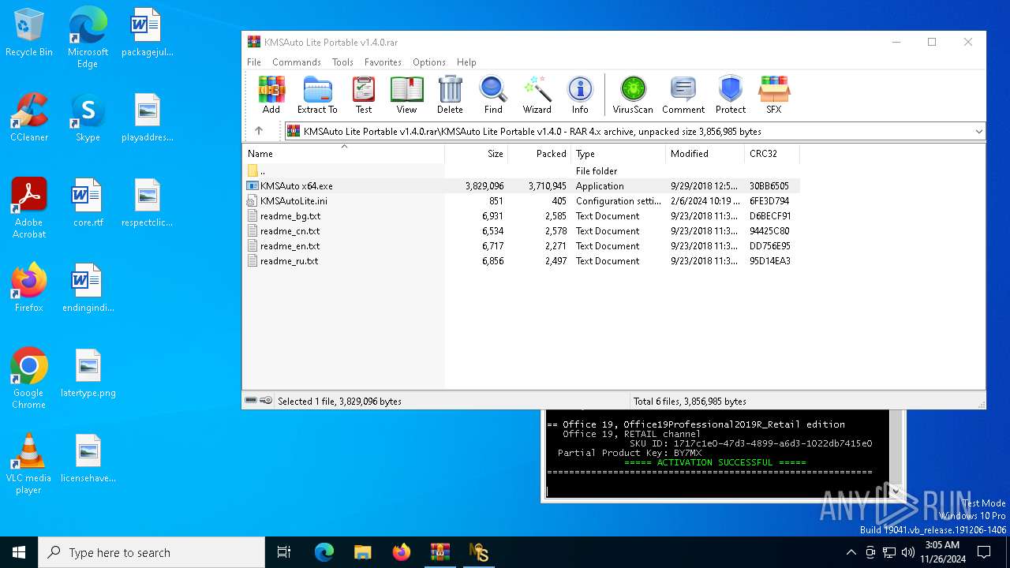Viewport: 1010px width, 568px height.
Task: Sort by CRC32 column header
Action: click(772, 154)
